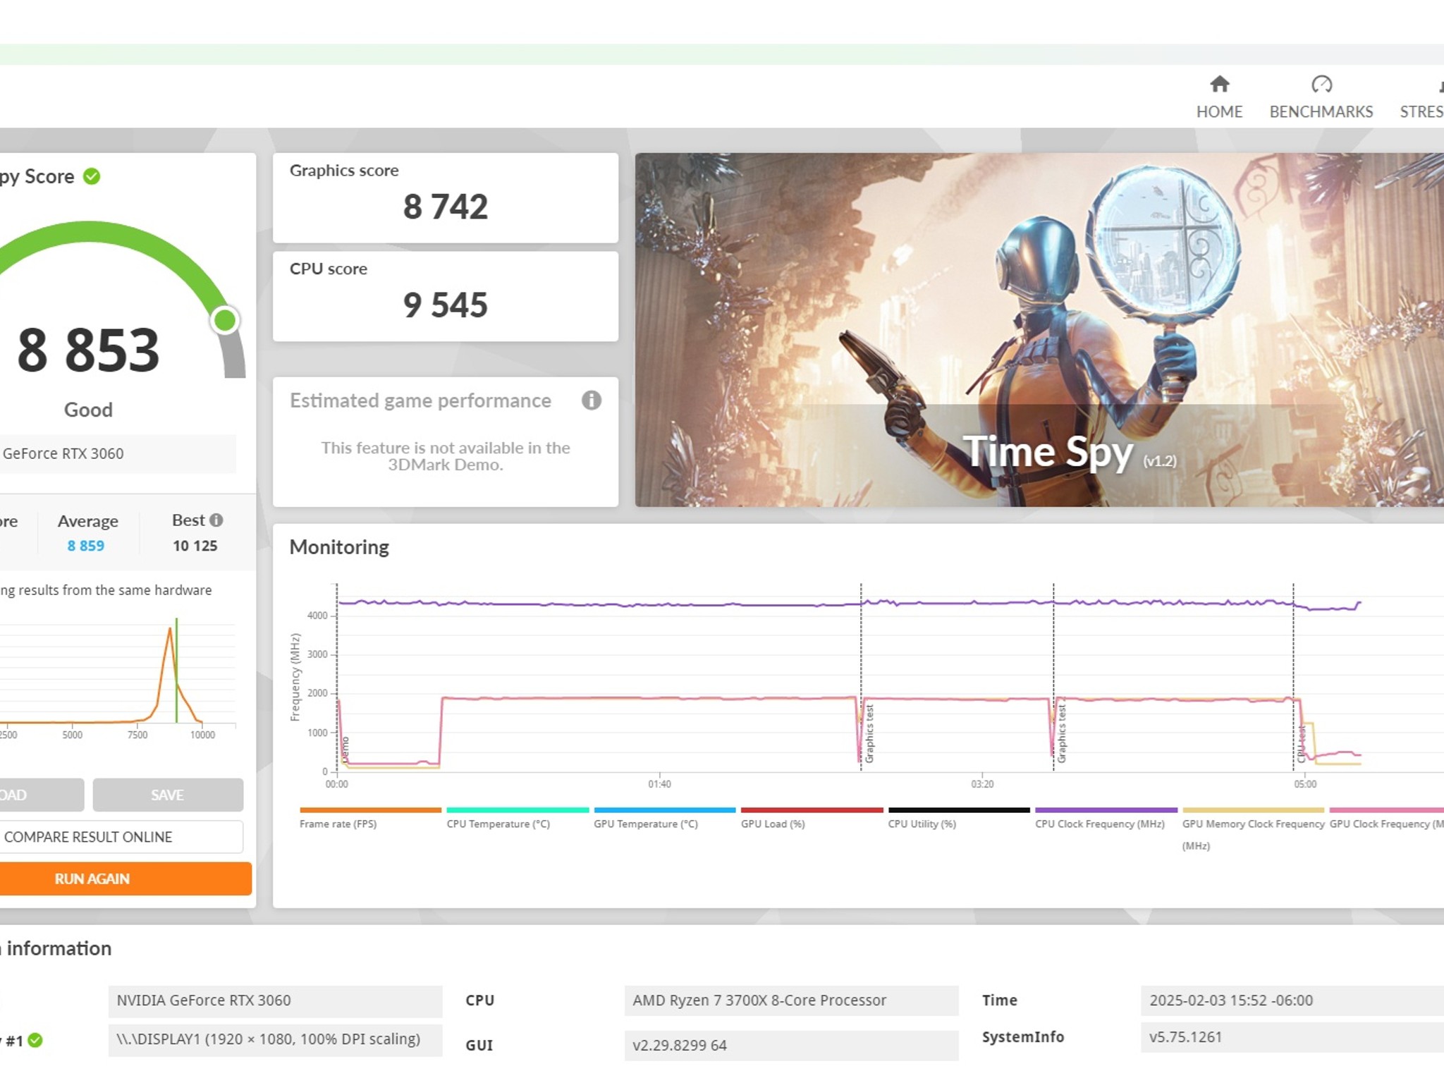Screen dimensions: 1444x1083
Task: Click the Time value 2025-02-03 15:52
Action: pyautogui.click(x=1292, y=1001)
